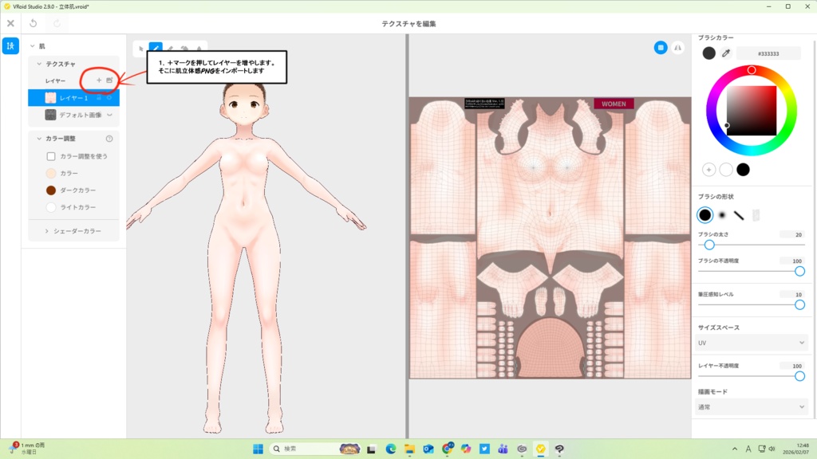The image size is (817, 459).
Task: Toggle the mirror symmetry button above the texture
Action: click(x=676, y=48)
